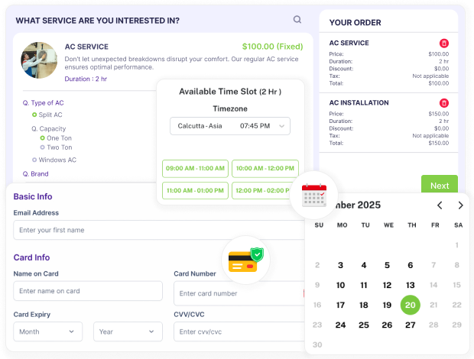Click the calendar icon badge
This screenshot has width=474, height=359.
pyautogui.click(x=314, y=195)
